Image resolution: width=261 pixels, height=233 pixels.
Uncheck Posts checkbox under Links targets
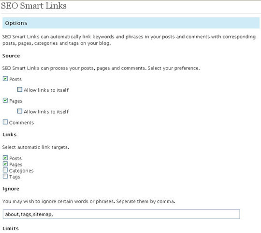5,158
